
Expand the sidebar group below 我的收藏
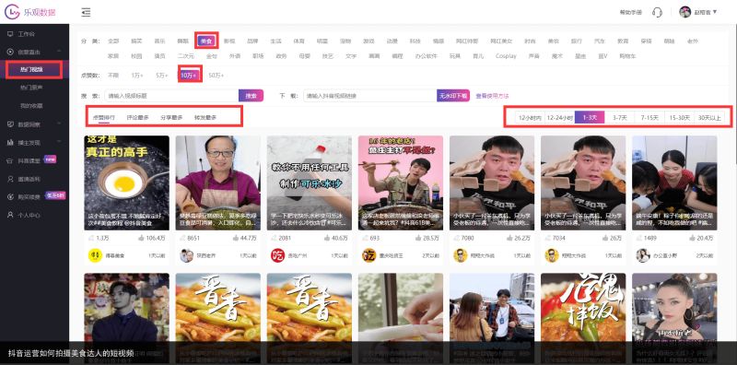click(59, 124)
